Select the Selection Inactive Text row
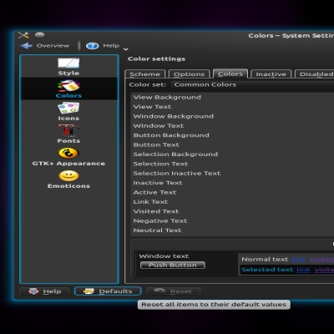This screenshot has width=334, height=334. tap(232, 173)
